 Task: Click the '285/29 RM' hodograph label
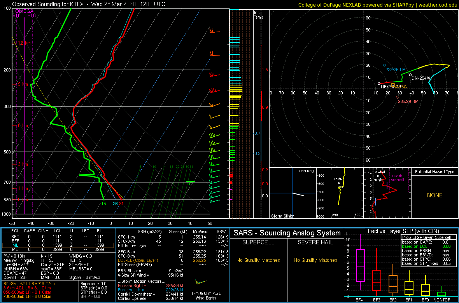(408, 101)
